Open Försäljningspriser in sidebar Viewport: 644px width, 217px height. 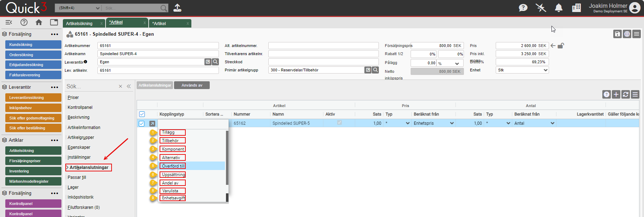(33, 161)
